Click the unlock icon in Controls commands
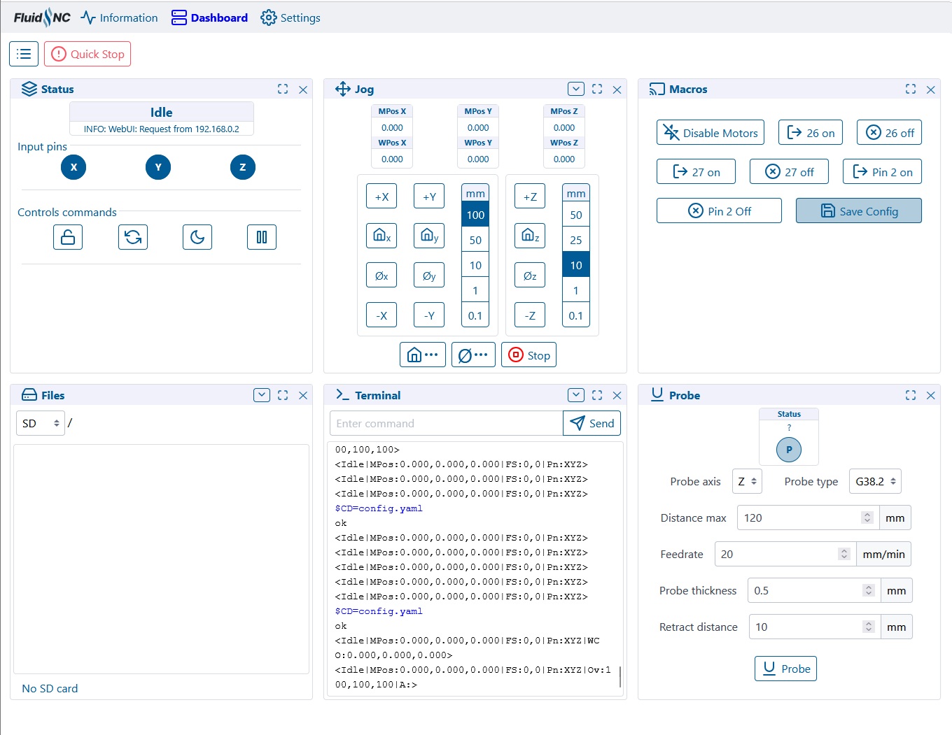Viewport: 952px width, 735px height. (68, 237)
